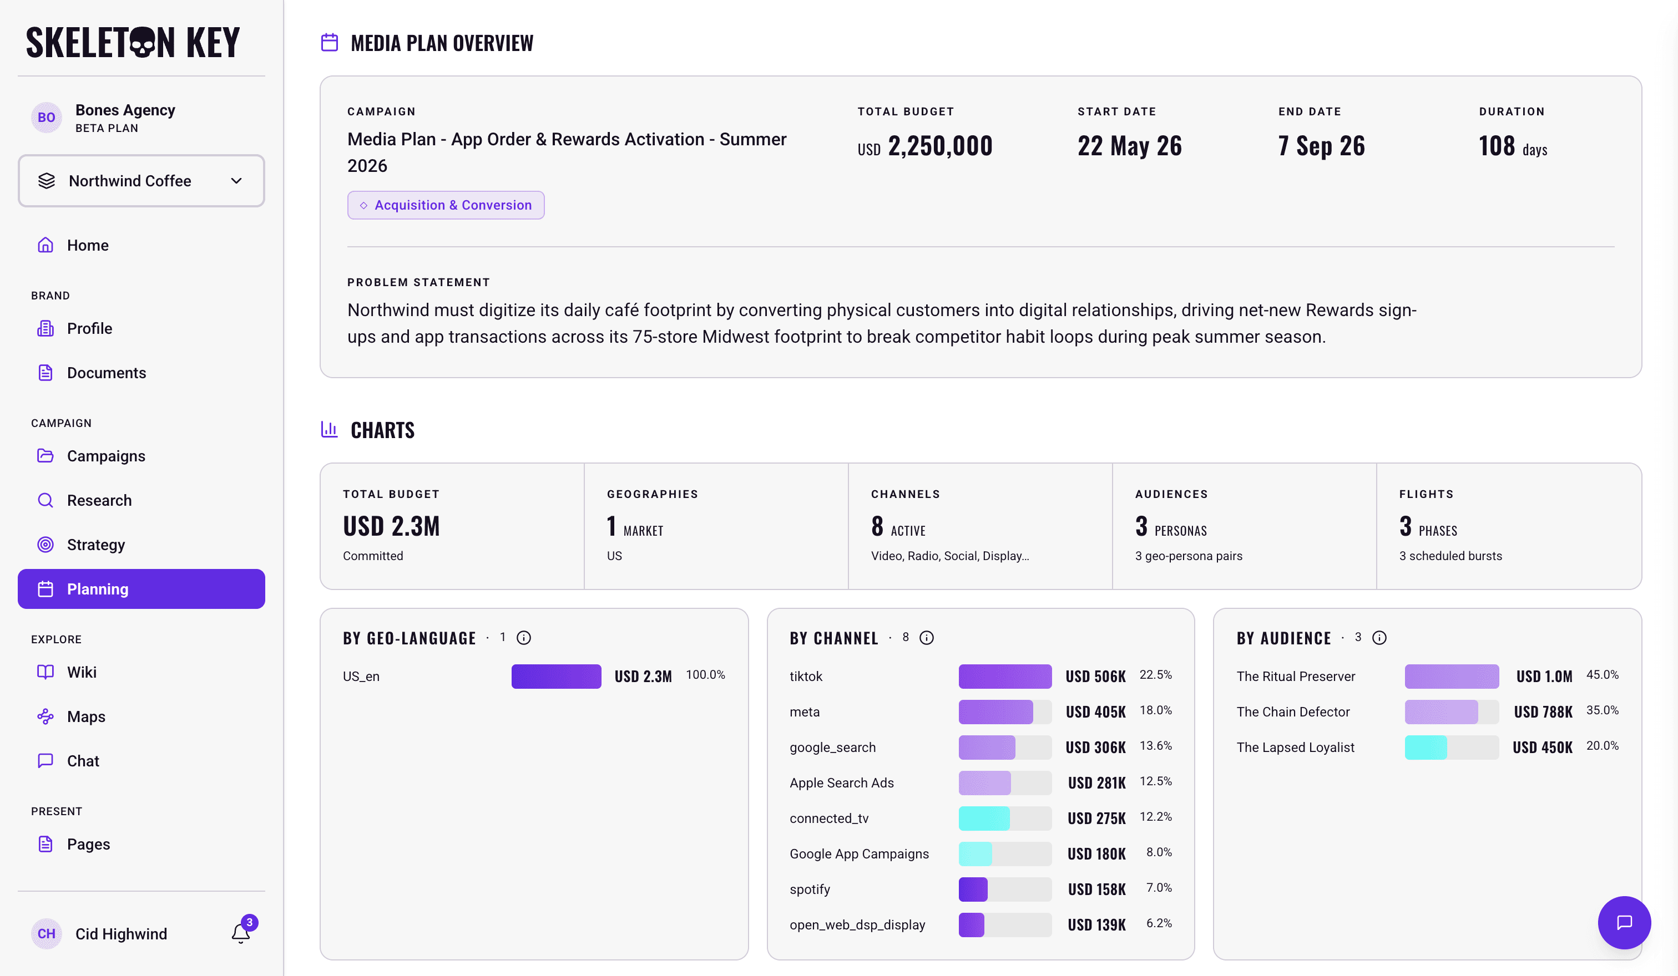Click the Maps nodes icon
This screenshot has height=976, width=1678.
click(x=46, y=717)
